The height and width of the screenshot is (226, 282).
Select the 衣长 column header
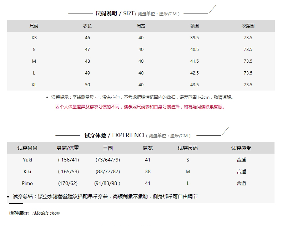point(87,26)
